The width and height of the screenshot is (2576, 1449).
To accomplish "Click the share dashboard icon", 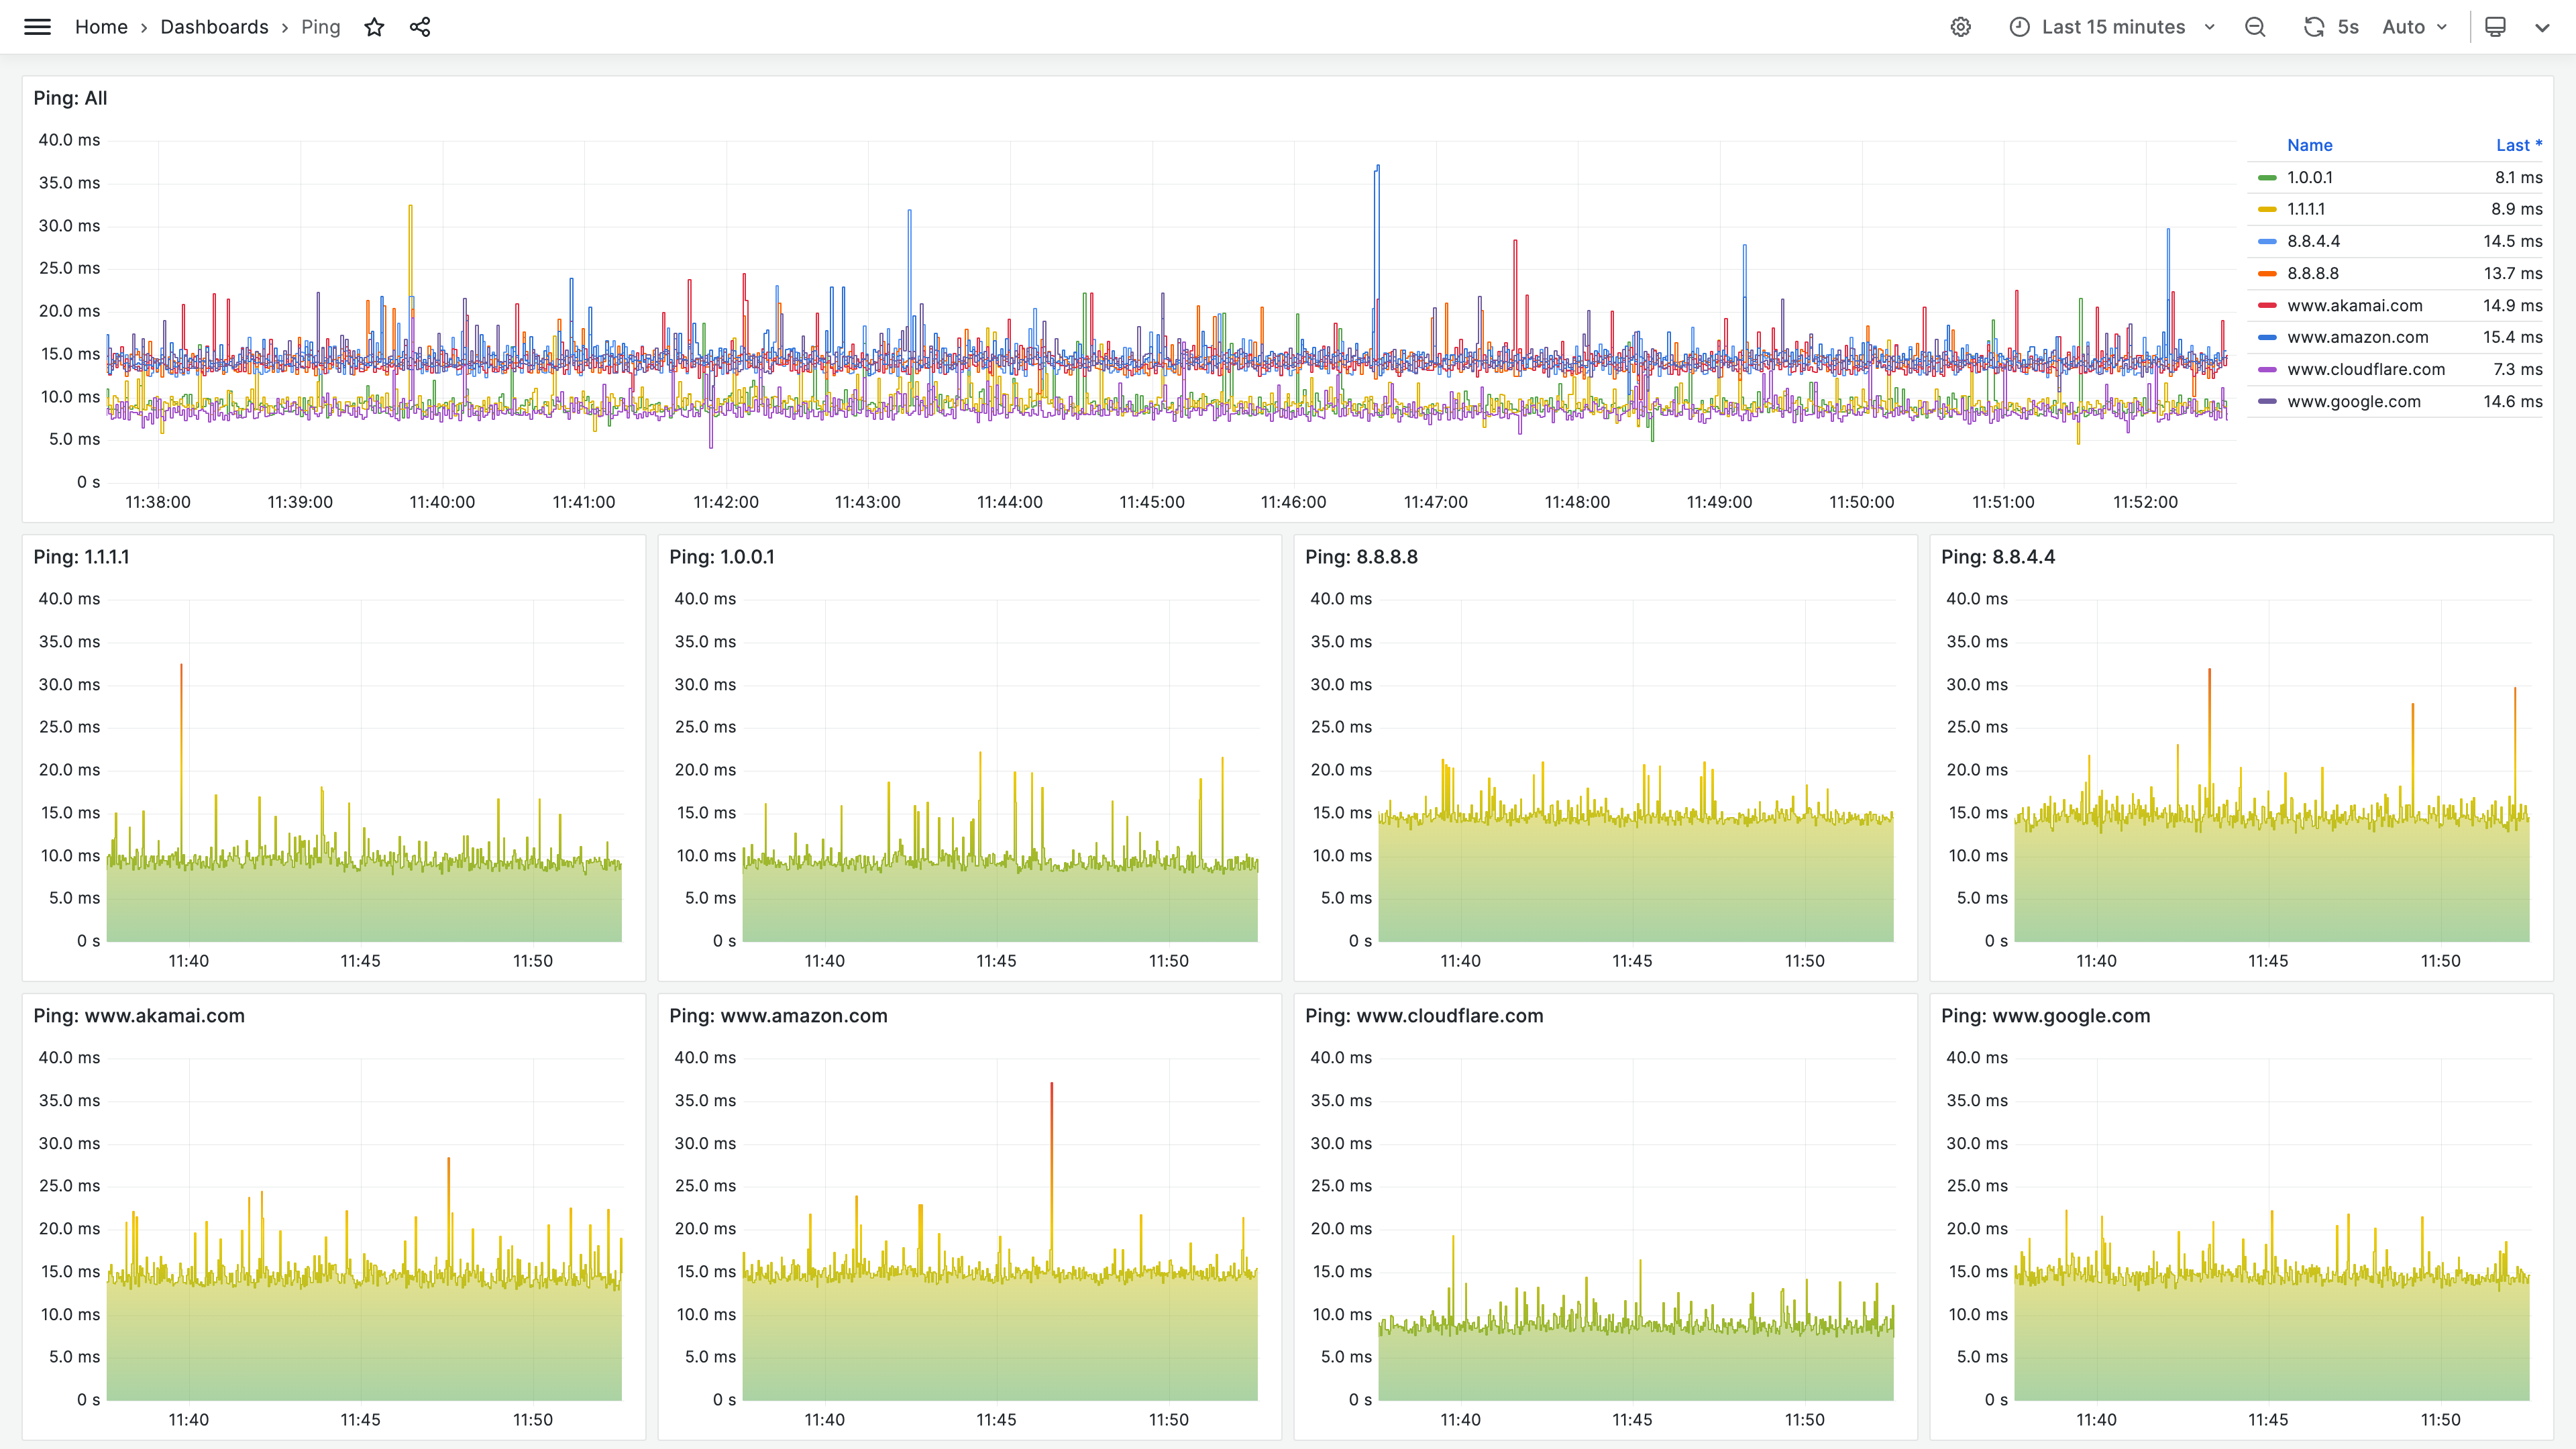I will [x=420, y=27].
